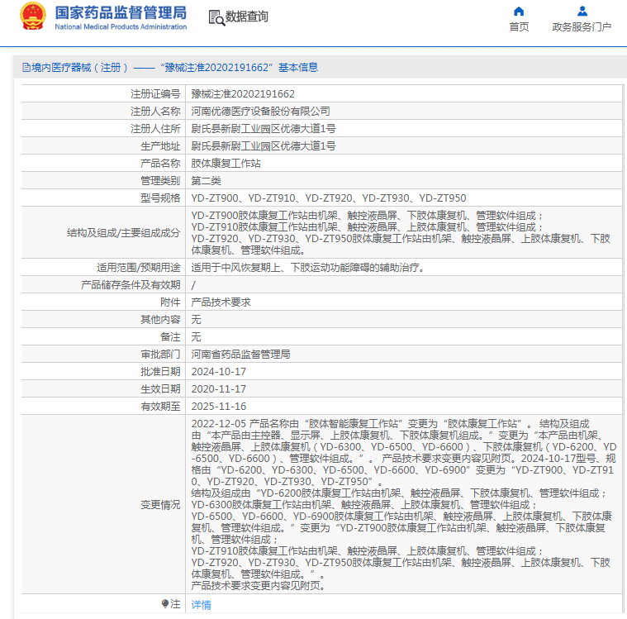Select 适用于中风恢复期 intended use text
The image size is (627, 619).
308,267
